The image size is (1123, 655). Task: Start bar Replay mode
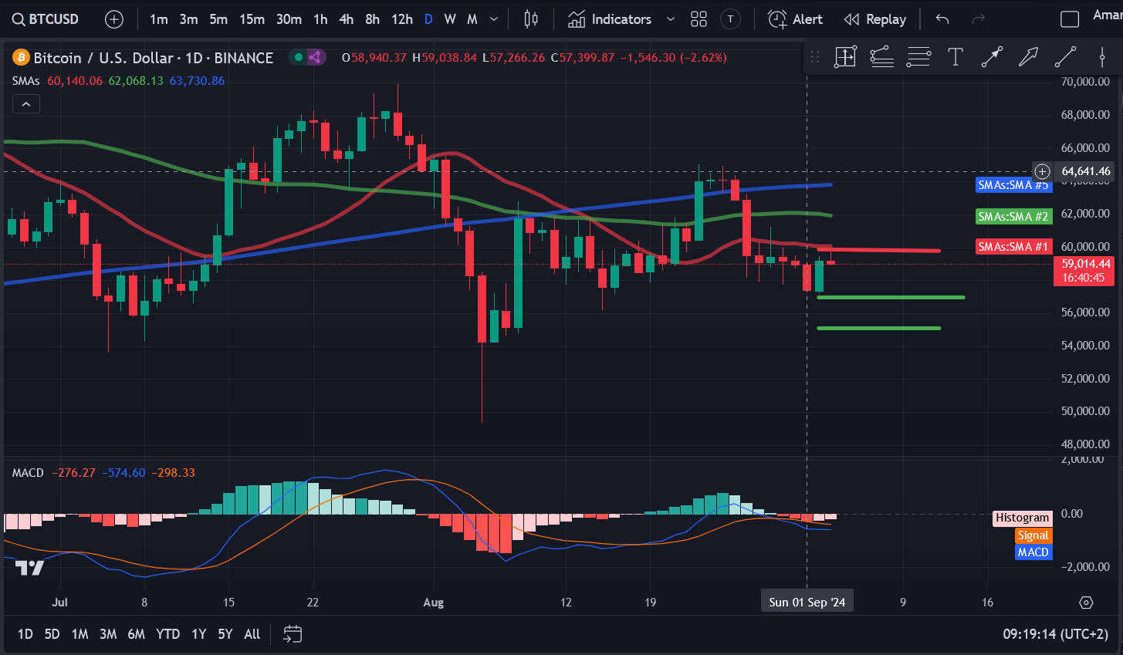coord(875,19)
